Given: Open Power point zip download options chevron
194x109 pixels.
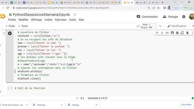Looking at the screenshot, I should [x=27, y=105].
